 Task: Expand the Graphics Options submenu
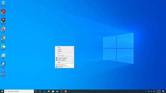click(x=65, y=60)
